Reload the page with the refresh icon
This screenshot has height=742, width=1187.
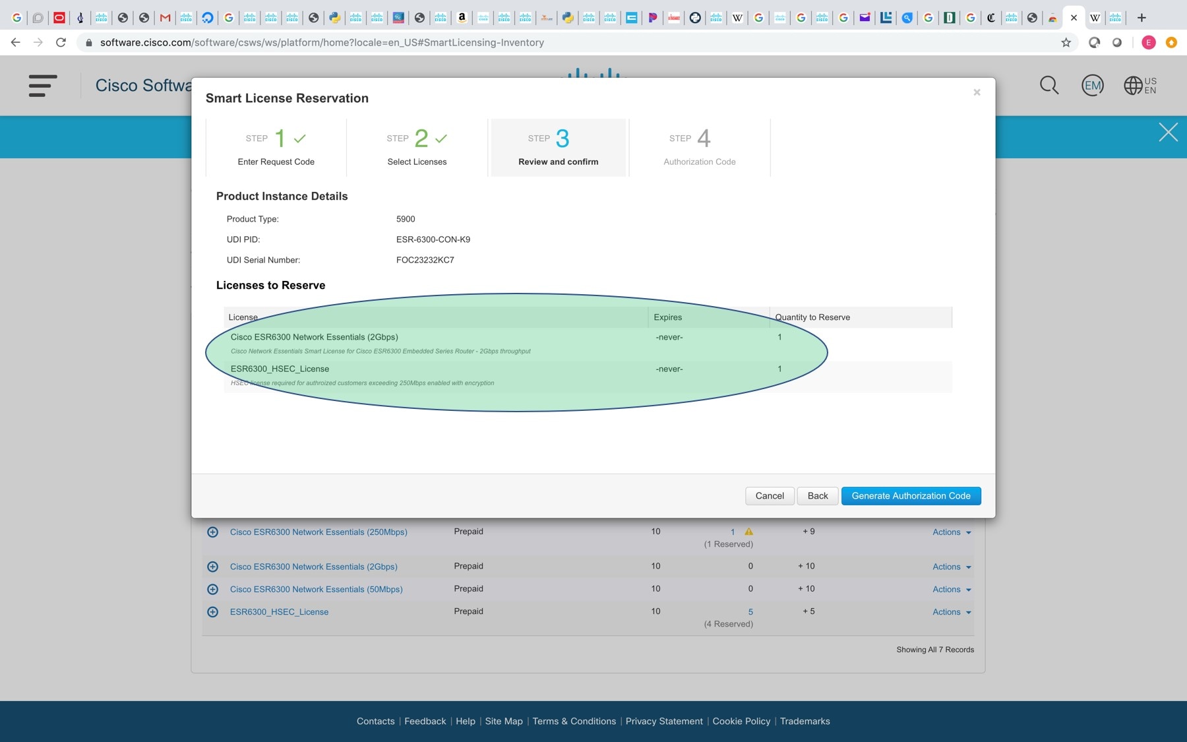[x=61, y=42]
